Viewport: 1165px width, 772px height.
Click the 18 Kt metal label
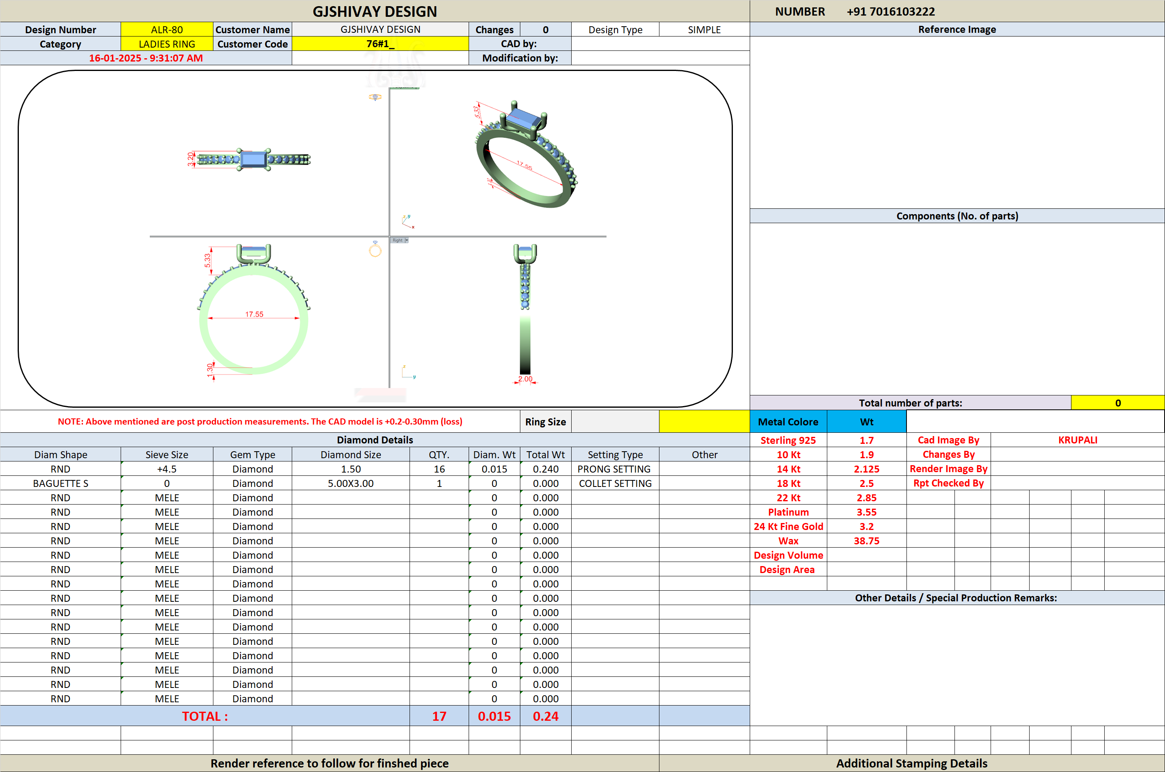[x=788, y=483]
